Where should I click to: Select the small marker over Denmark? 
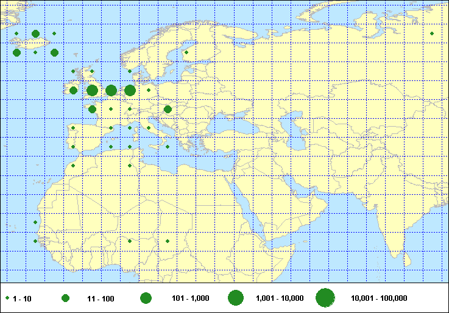tap(149, 90)
